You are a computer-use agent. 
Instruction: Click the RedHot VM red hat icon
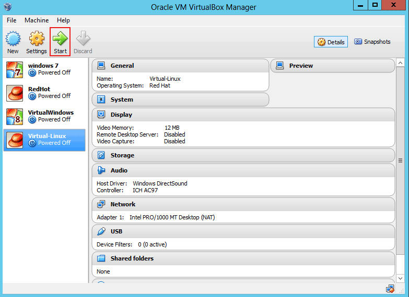[15, 93]
